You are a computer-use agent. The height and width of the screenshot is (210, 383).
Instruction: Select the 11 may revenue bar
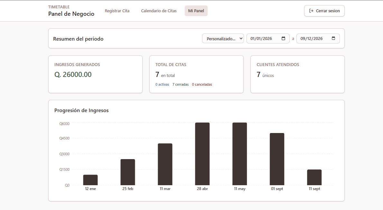tap(240, 154)
